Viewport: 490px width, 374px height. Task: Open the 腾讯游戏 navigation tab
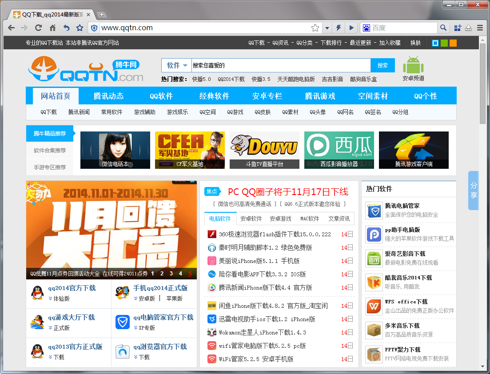[x=320, y=96]
